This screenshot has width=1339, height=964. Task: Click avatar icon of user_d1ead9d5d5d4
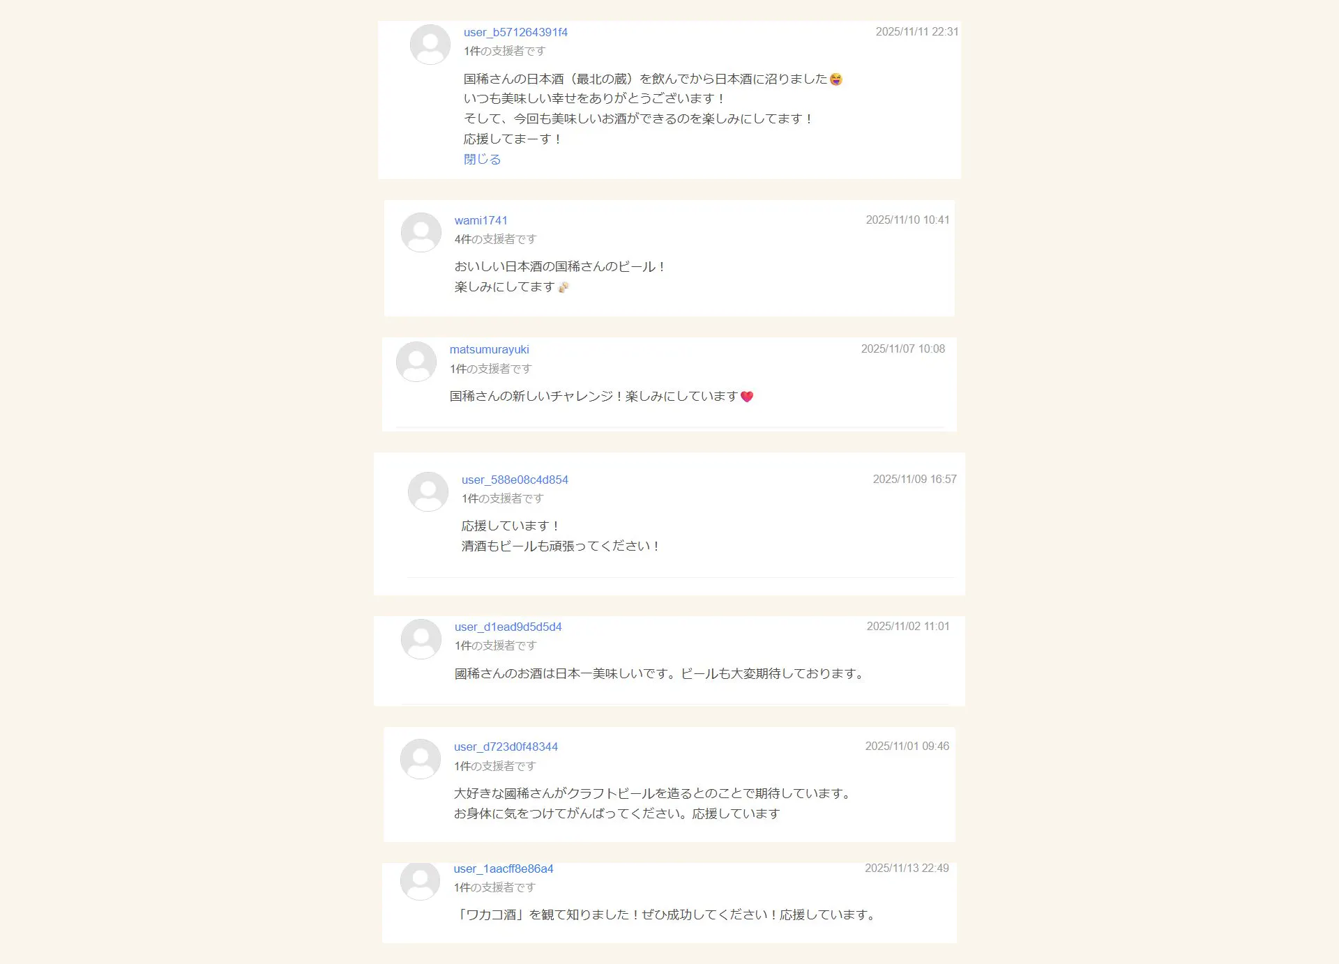click(x=421, y=639)
